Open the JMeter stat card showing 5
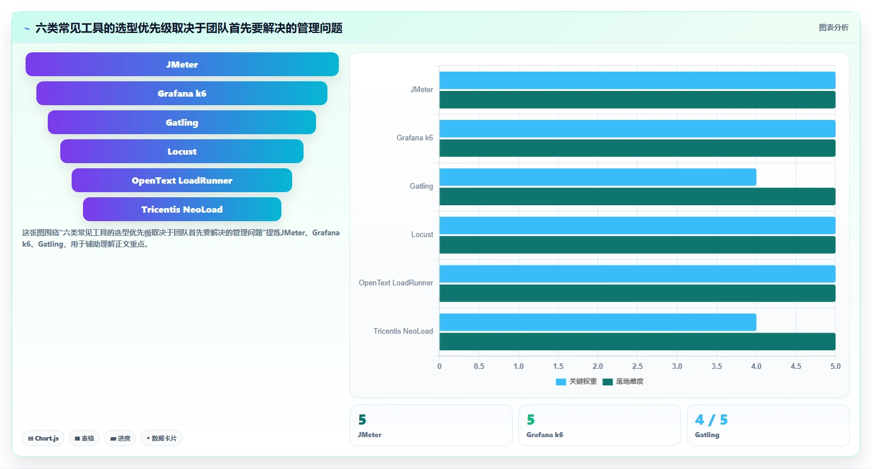Viewport: 872px width, 469px height. tap(431, 425)
